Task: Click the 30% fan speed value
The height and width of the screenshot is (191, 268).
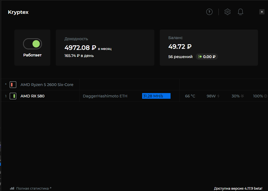Action: tap(236, 96)
